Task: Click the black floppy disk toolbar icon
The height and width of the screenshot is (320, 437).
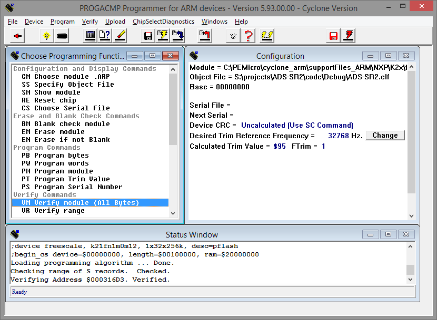Action: pos(148,36)
